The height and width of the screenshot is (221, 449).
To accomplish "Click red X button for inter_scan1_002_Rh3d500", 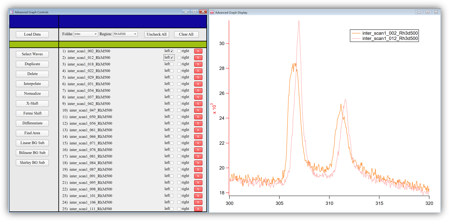I will [x=198, y=51].
